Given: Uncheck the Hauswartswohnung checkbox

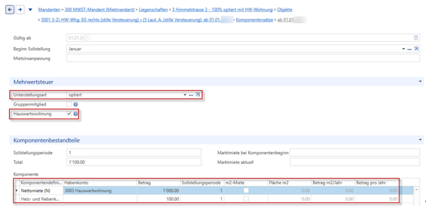Looking at the screenshot, I should (69, 114).
